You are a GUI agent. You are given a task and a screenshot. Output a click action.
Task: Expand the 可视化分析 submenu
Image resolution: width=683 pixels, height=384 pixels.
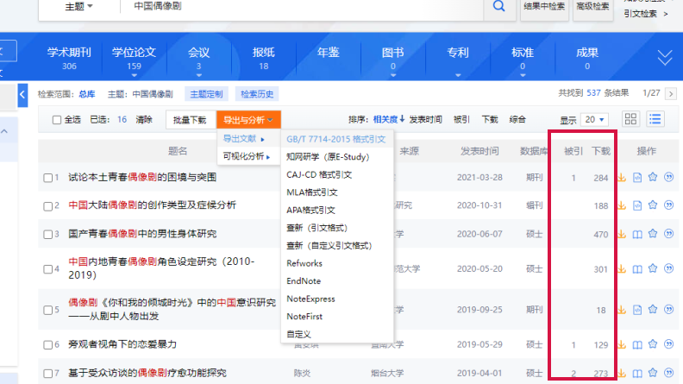pos(247,156)
